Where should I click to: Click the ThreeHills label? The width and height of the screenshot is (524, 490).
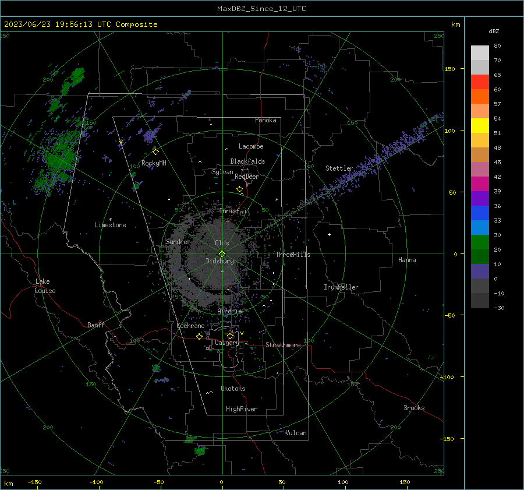(293, 255)
